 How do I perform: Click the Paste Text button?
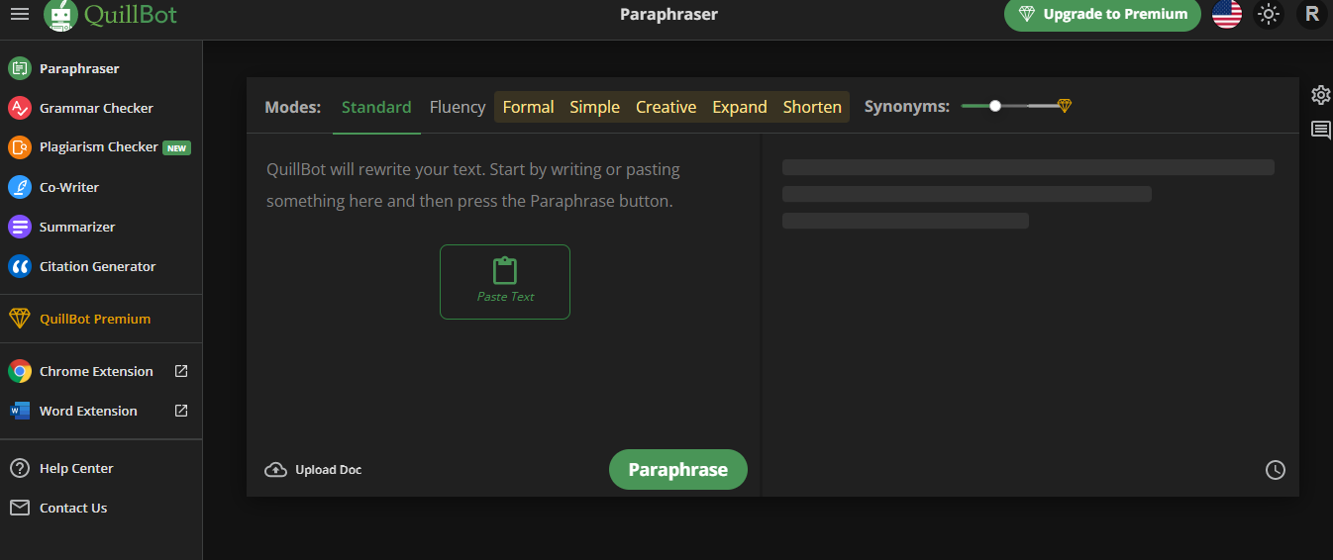coord(505,282)
